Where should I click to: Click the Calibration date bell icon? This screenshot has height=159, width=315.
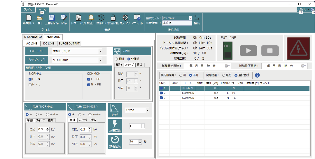tap(91, 18)
